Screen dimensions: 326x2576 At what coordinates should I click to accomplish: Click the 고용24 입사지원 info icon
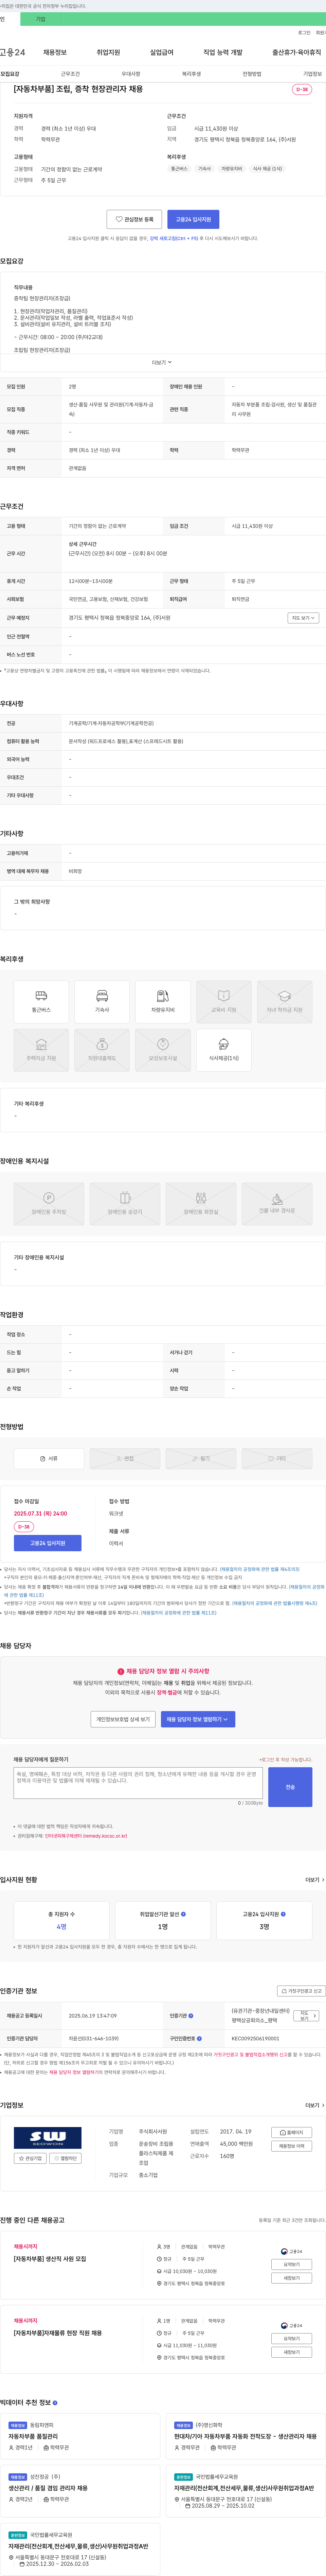[x=283, y=1914]
